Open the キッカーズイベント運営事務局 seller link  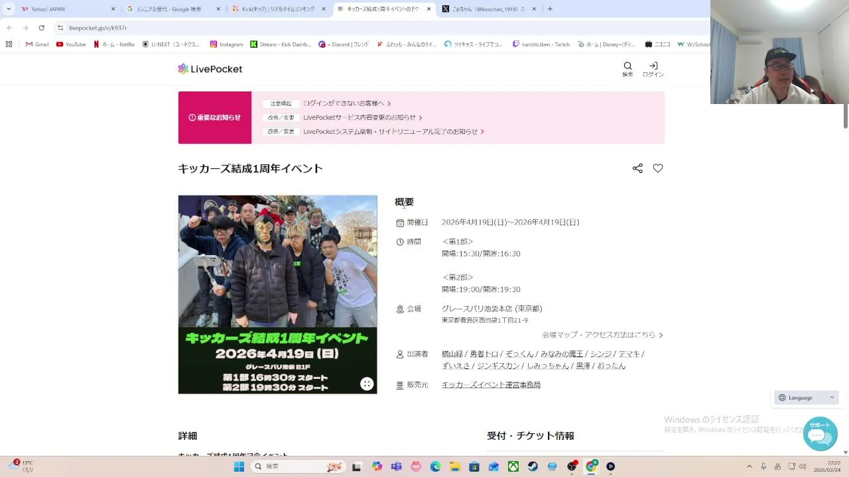(491, 385)
